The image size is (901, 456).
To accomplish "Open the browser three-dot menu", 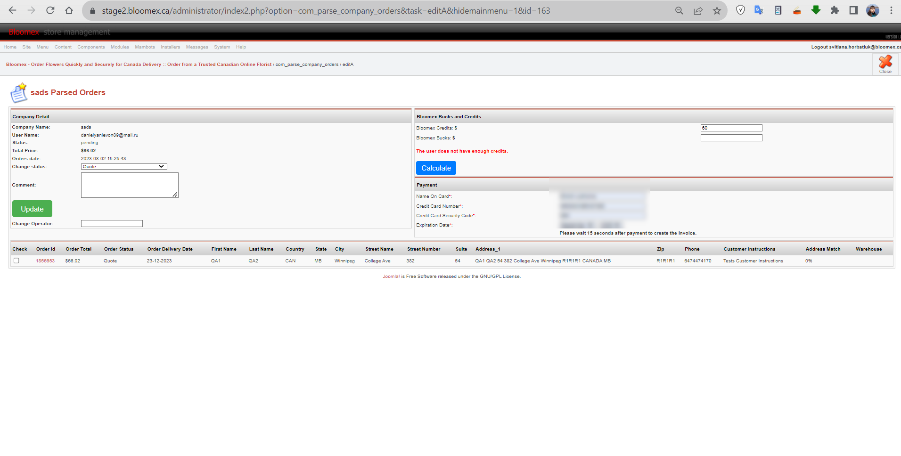I will (x=891, y=10).
